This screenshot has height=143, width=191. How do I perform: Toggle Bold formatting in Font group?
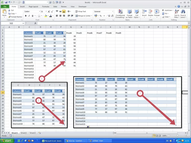point(25,16)
